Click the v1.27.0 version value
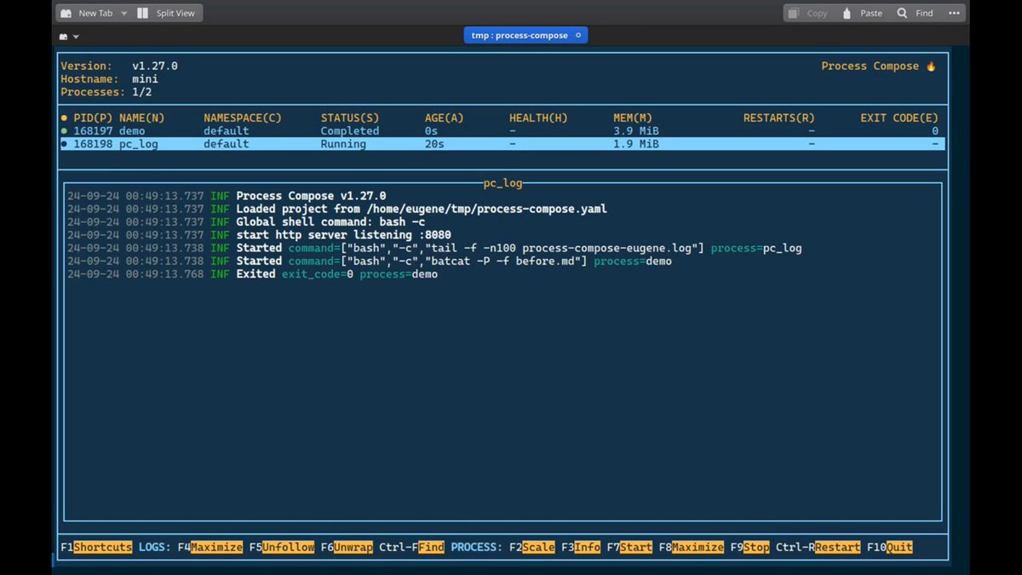 [155, 66]
